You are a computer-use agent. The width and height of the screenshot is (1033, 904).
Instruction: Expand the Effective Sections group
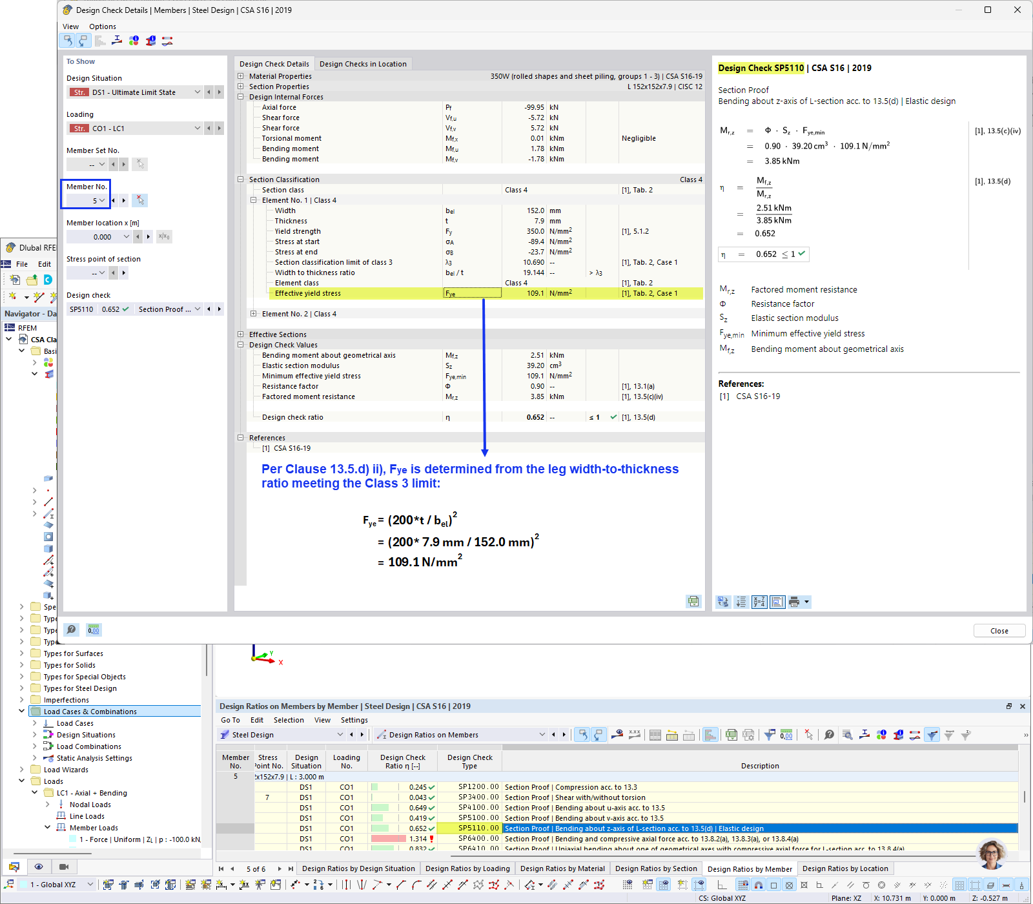240,334
